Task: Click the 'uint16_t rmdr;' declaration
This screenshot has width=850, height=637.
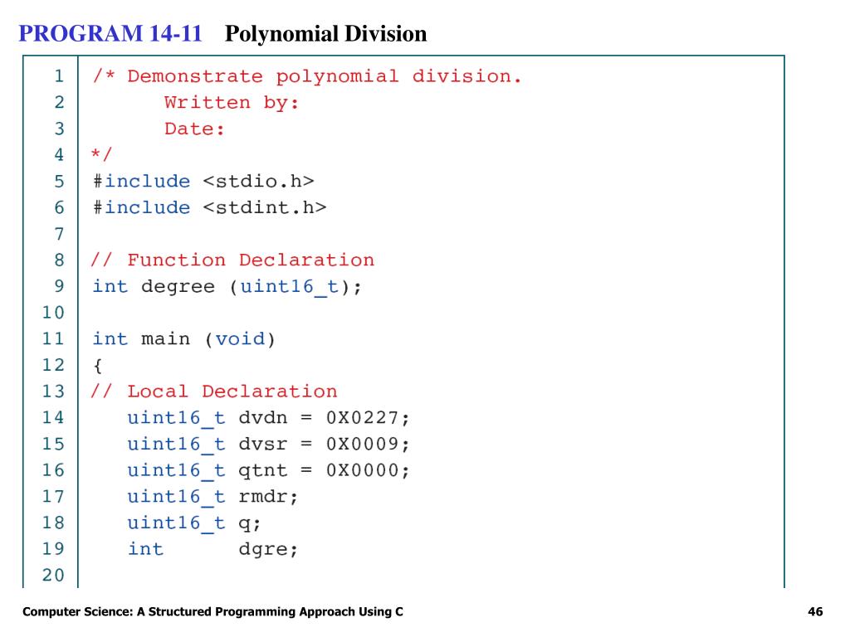Action: (x=212, y=497)
